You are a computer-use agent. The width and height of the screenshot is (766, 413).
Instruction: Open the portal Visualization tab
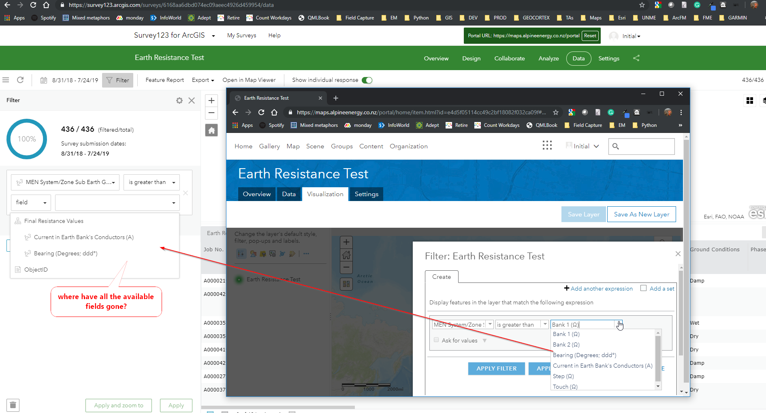[325, 194]
